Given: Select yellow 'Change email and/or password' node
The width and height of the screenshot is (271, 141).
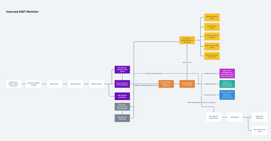Looking at the screenshot, I should pyautogui.click(x=212, y=36).
